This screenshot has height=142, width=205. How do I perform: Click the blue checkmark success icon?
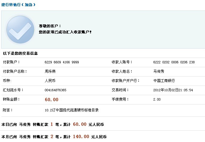point(20,29)
